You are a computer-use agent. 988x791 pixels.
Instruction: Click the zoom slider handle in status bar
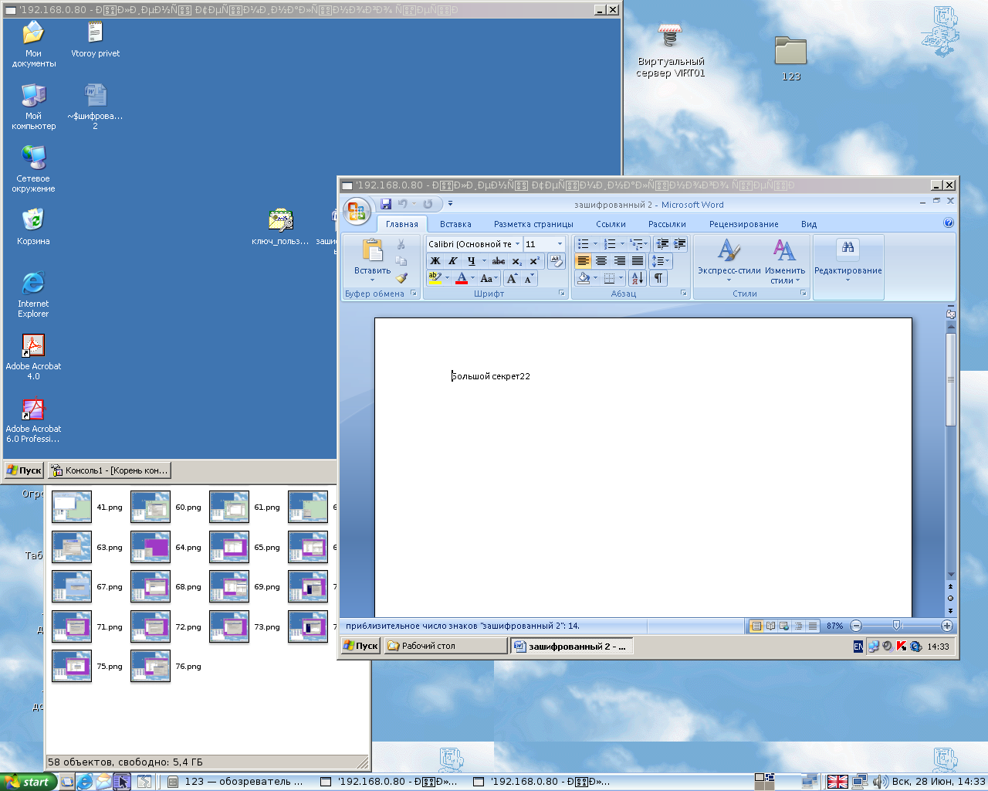pos(896,626)
